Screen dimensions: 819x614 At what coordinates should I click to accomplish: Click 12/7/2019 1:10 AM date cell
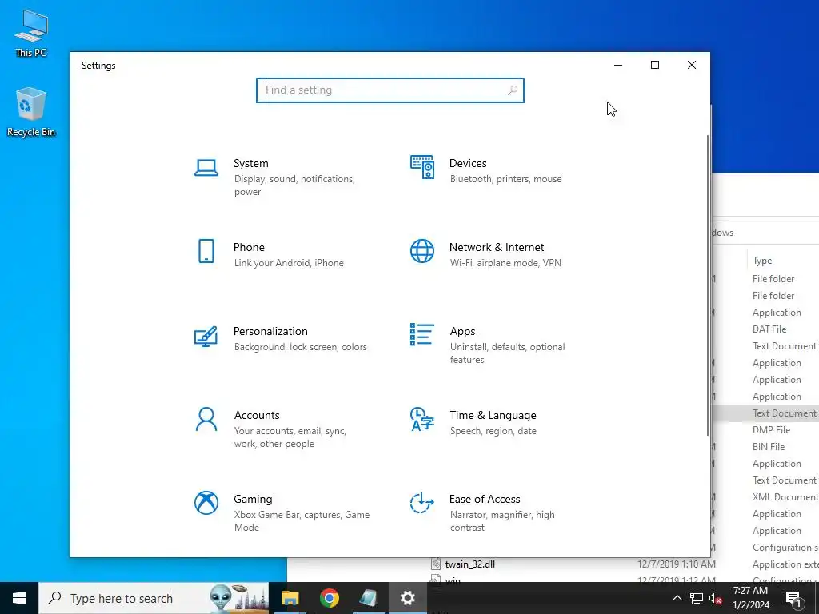pos(677,564)
